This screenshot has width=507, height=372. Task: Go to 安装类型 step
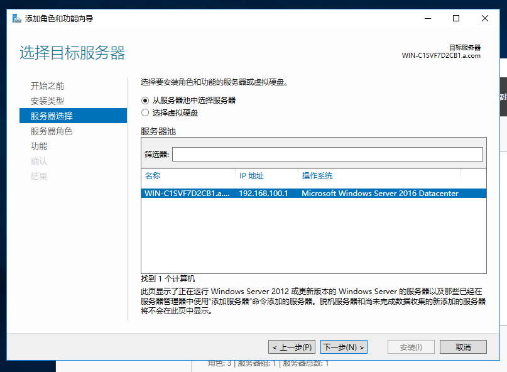(47, 101)
